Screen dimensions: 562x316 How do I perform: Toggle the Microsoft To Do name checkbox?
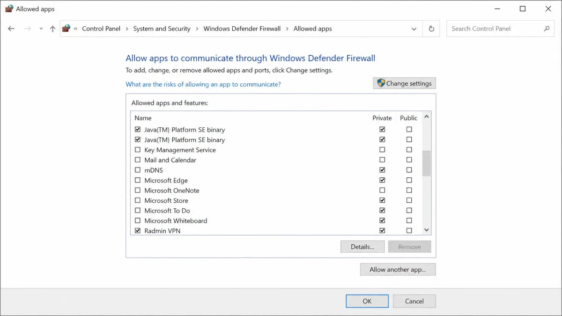(138, 211)
